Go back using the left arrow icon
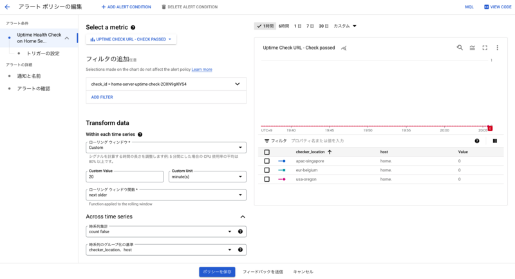515x279 pixels. tap(7, 6)
